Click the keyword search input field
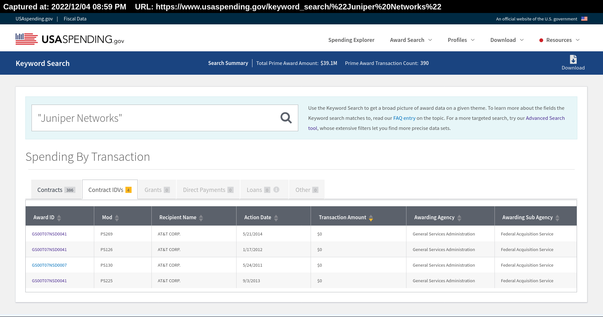Viewport: 603px width, 317px height. pos(156,118)
